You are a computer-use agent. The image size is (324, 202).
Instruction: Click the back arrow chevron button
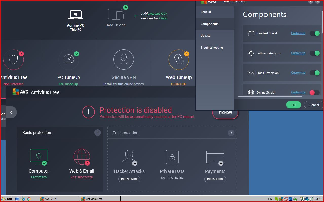click(x=11, y=113)
